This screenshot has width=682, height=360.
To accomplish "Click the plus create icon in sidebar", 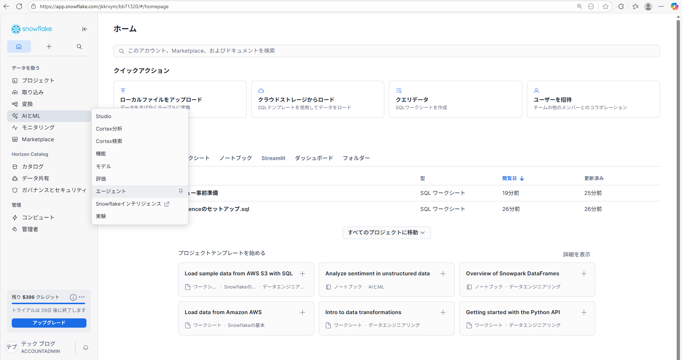I will pyautogui.click(x=49, y=47).
